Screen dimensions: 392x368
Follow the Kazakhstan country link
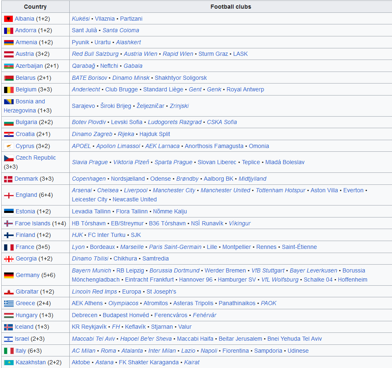click(x=31, y=363)
